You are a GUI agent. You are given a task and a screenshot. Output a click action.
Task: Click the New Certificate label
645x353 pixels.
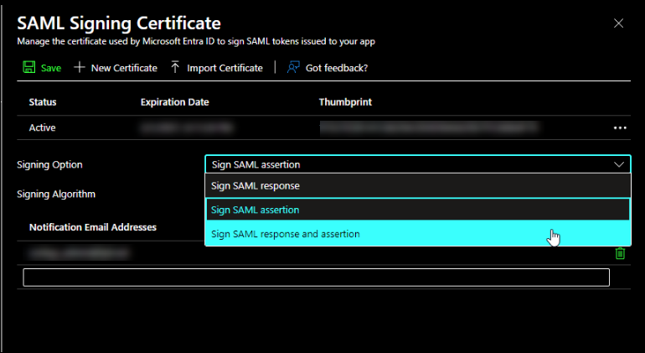click(124, 68)
